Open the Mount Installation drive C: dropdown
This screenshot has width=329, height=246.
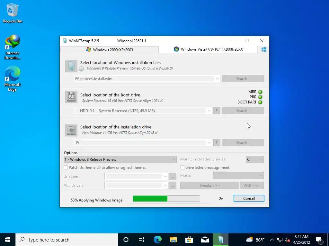255,160
